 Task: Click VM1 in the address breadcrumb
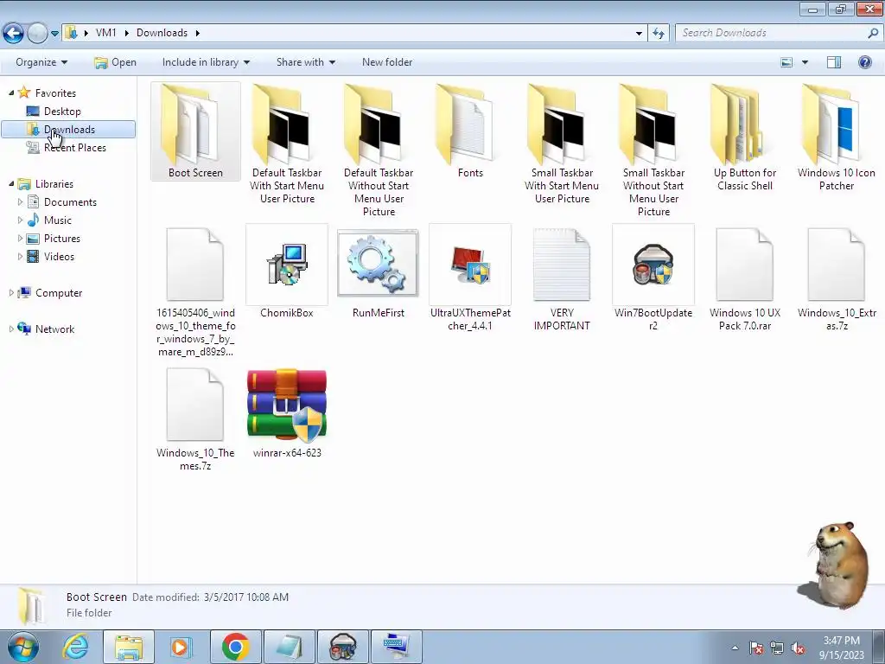(106, 33)
